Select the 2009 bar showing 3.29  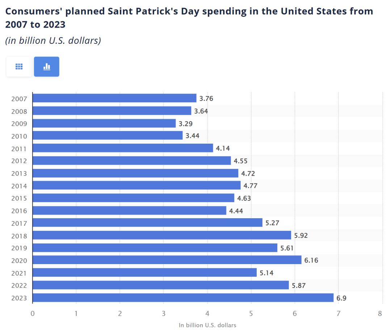[104, 123]
